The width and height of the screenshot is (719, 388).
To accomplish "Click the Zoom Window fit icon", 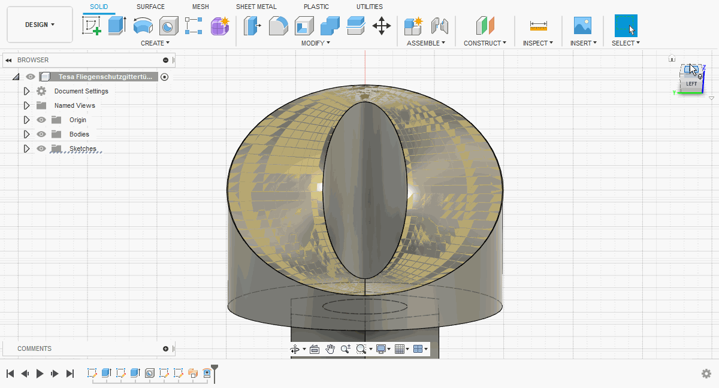I will point(361,349).
